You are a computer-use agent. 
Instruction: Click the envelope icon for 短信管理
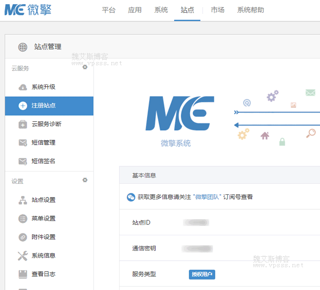[23, 143]
